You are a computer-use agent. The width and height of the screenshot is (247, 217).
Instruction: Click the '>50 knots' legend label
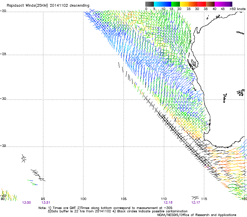coord(237,9)
